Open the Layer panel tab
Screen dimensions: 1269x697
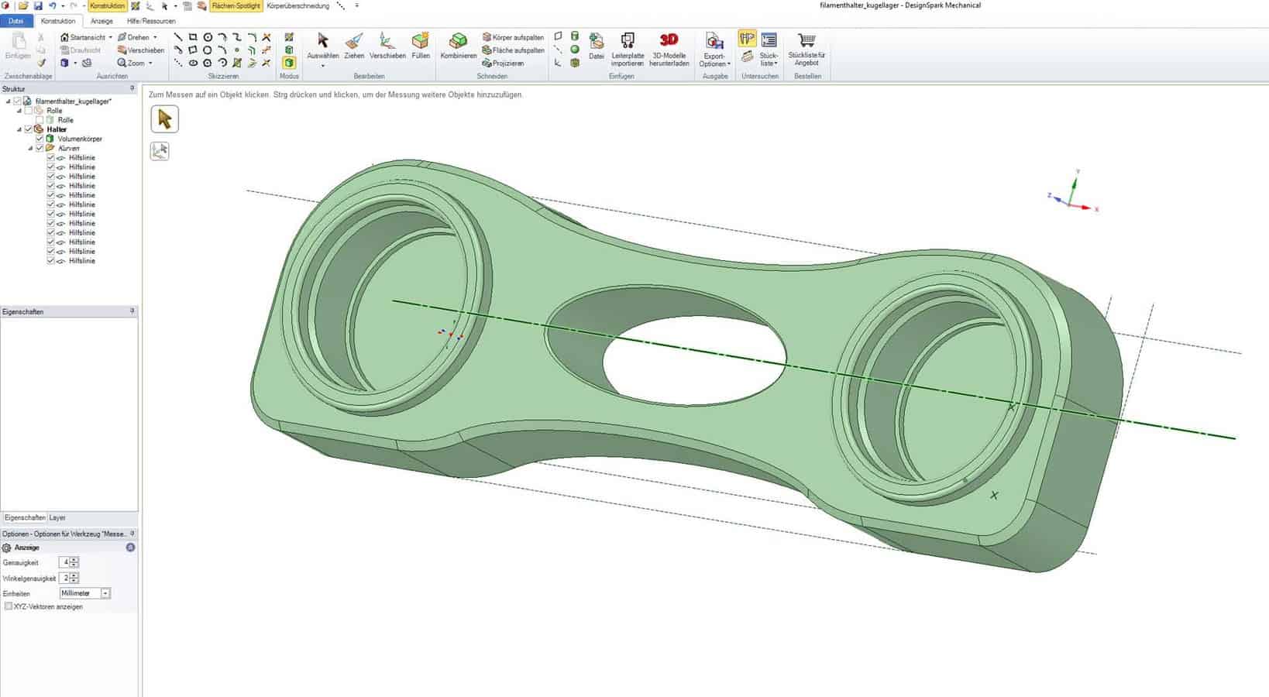coord(57,517)
